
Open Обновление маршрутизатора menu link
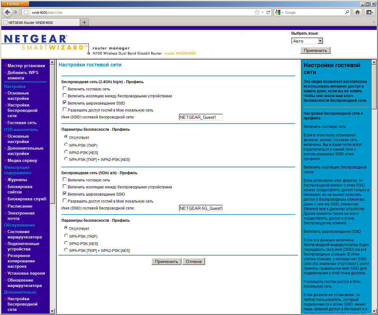point(25,283)
